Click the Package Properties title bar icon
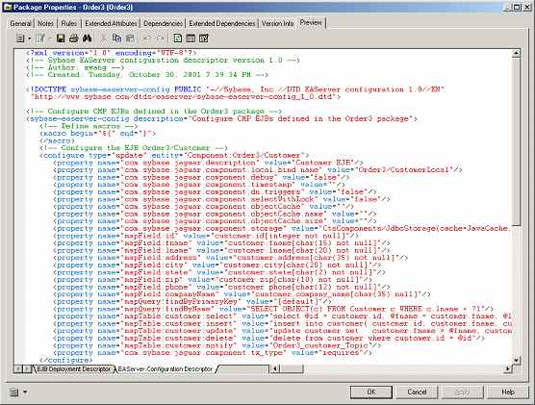 (8, 7)
